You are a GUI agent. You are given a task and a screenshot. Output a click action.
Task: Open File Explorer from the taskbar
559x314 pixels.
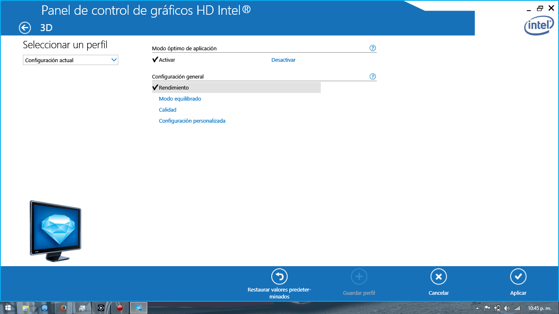[25, 308]
